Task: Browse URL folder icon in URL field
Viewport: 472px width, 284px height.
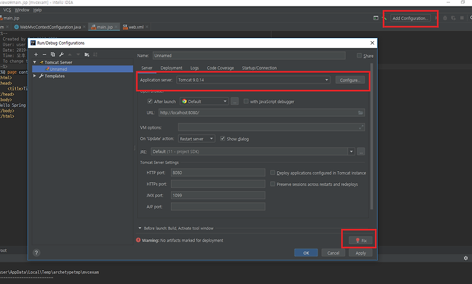Action: [361, 113]
